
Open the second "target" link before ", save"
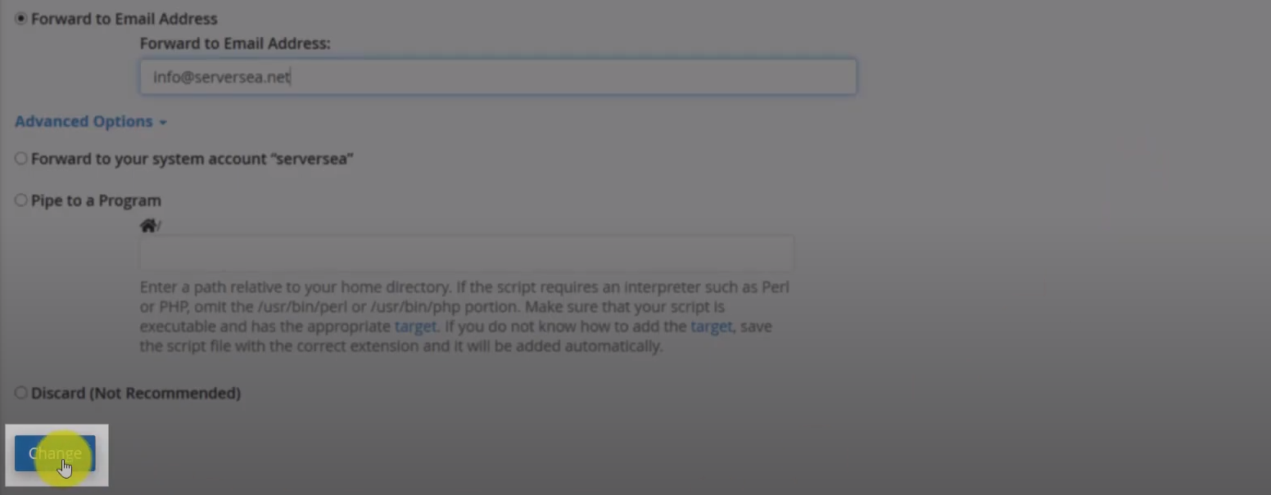click(x=711, y=326)
